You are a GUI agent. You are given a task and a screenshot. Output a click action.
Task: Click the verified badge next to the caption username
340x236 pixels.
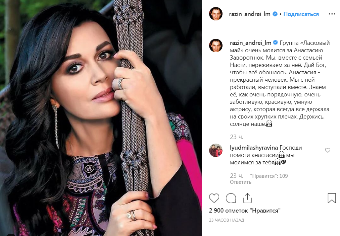coord(275,43)
